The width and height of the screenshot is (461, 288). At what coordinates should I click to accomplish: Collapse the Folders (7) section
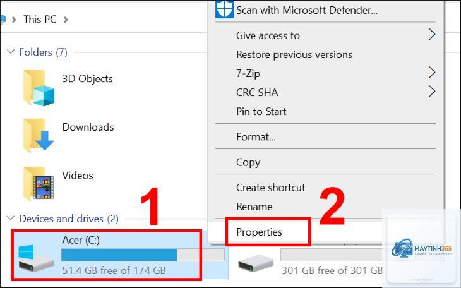pyautogui.click(x=11, y=52)
